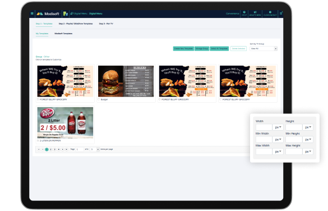
Task: Click the Help icon in top bar
Action: (244, 13)
